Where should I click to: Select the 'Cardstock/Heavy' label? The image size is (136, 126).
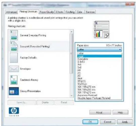click(29, 80)
